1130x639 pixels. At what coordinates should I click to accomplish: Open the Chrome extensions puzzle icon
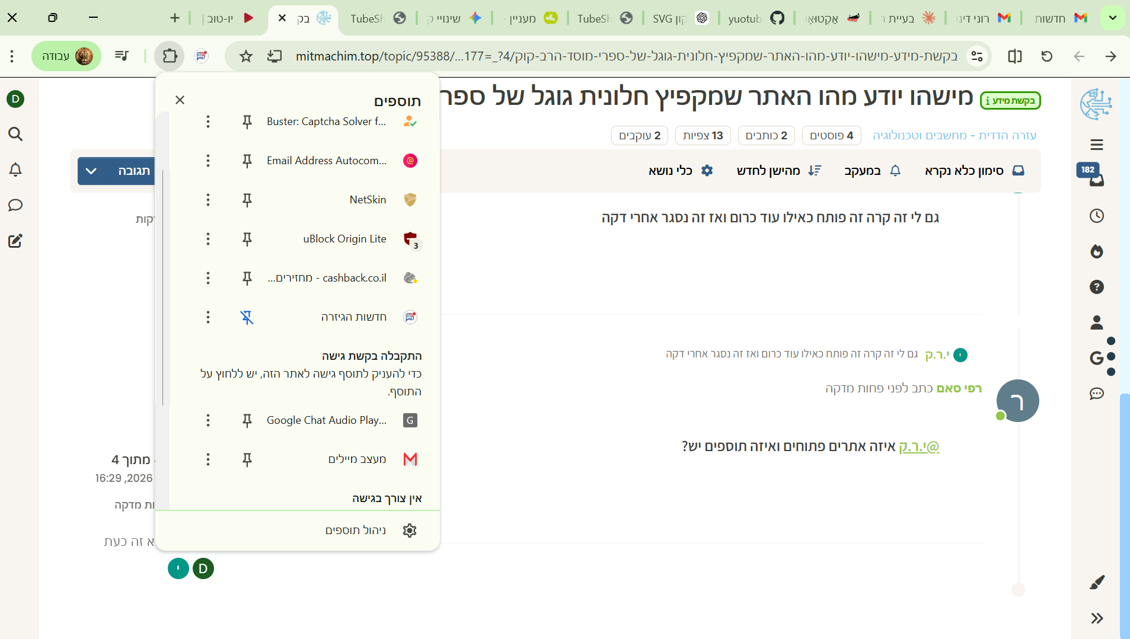[x=170, y=56]
